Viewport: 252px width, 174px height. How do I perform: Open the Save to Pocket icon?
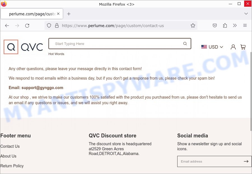click(x=215, y=25)
